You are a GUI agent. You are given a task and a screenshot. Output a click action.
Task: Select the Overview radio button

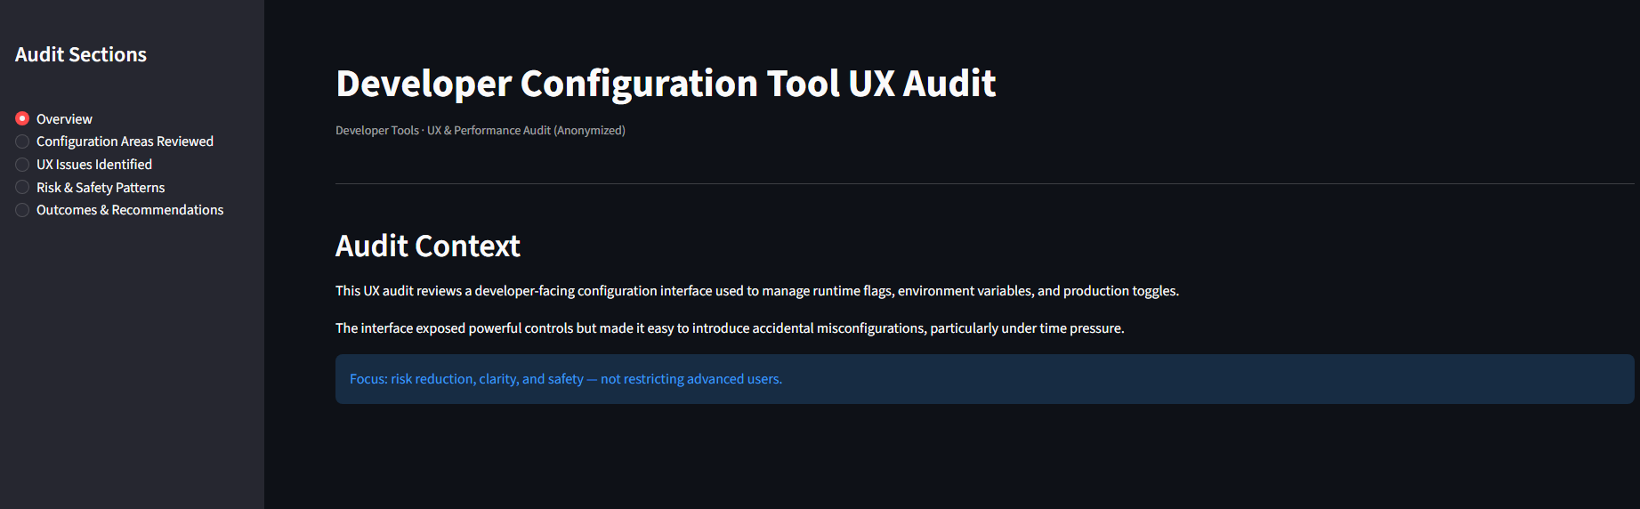click(22, 118)
